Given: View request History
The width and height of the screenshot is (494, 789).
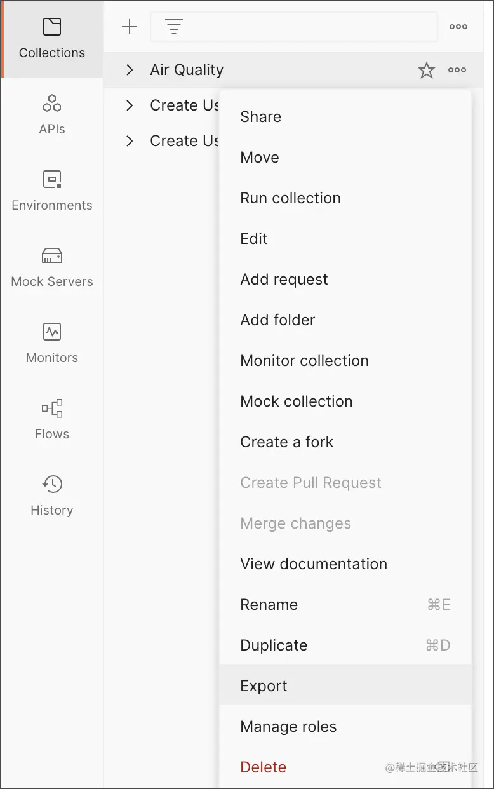Looking at the screenshot, I should point(52,496).
